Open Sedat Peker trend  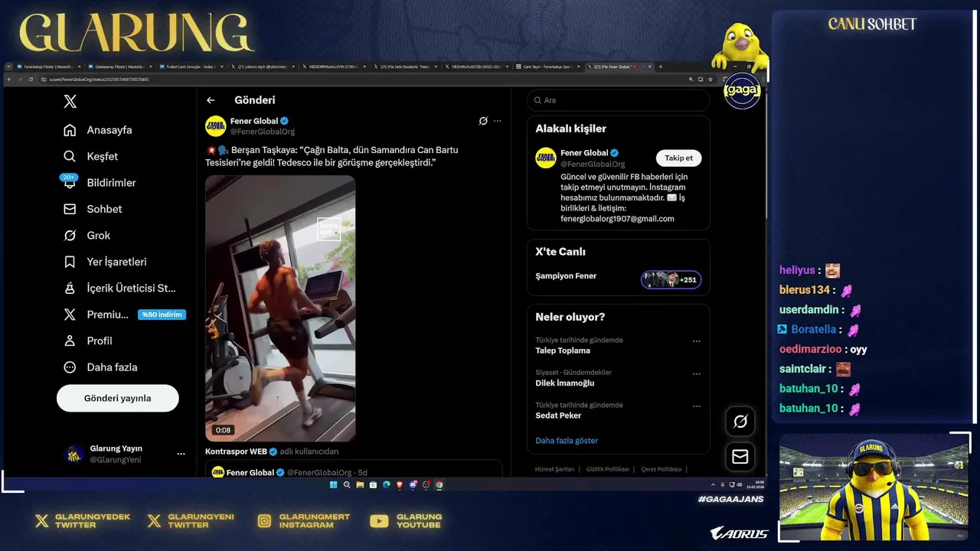558,416
